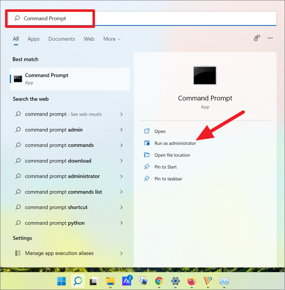Choose Open file location
This screenshot has height=290, width=285.
coord(172,155)
